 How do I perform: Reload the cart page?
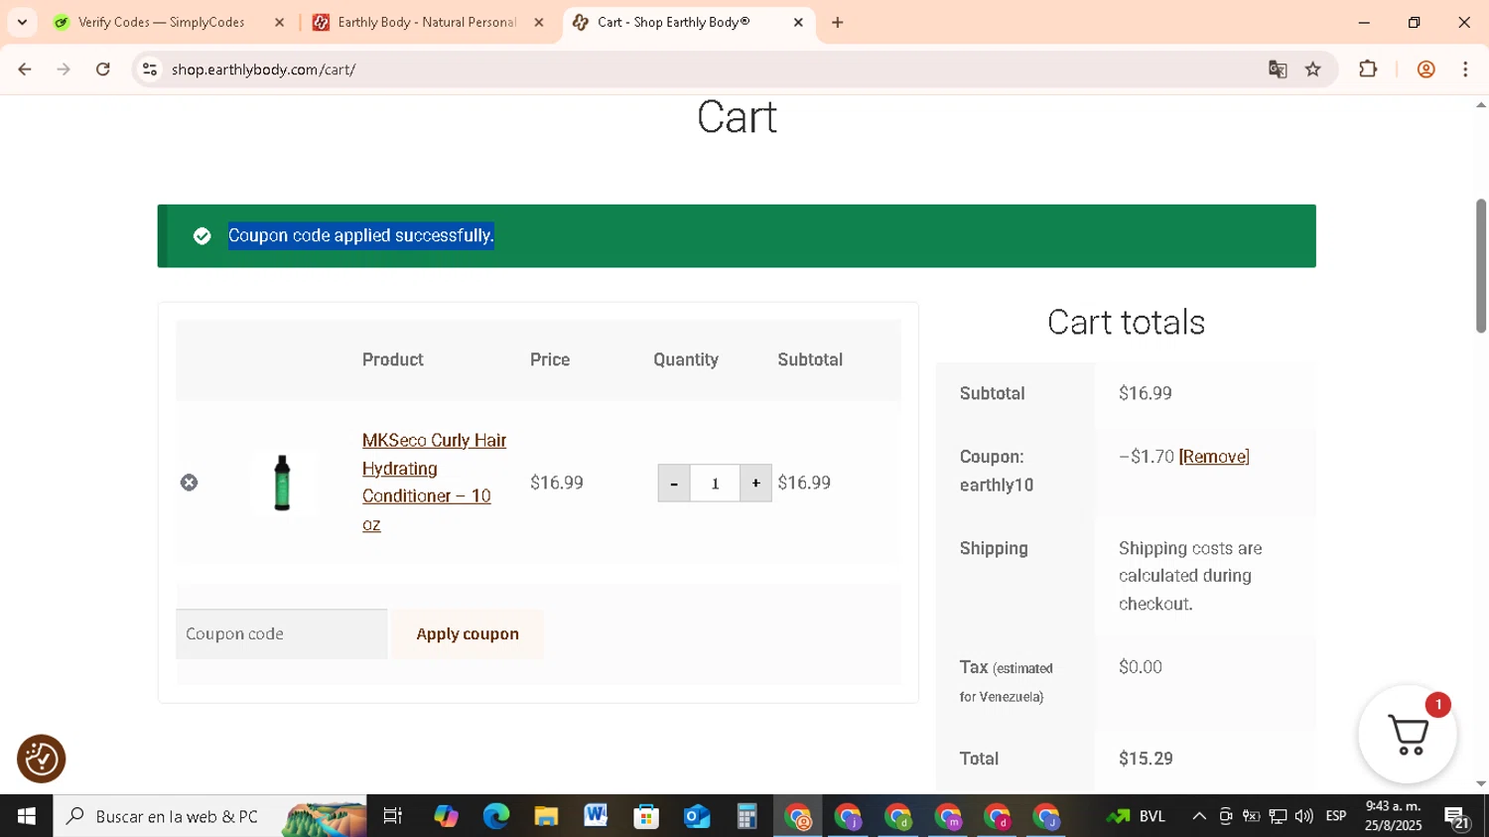pos(103,70)
